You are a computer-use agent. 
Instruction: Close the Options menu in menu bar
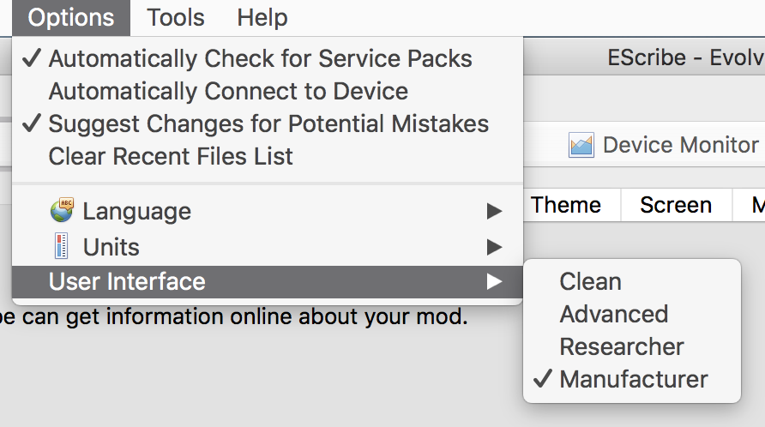point(71,17)
